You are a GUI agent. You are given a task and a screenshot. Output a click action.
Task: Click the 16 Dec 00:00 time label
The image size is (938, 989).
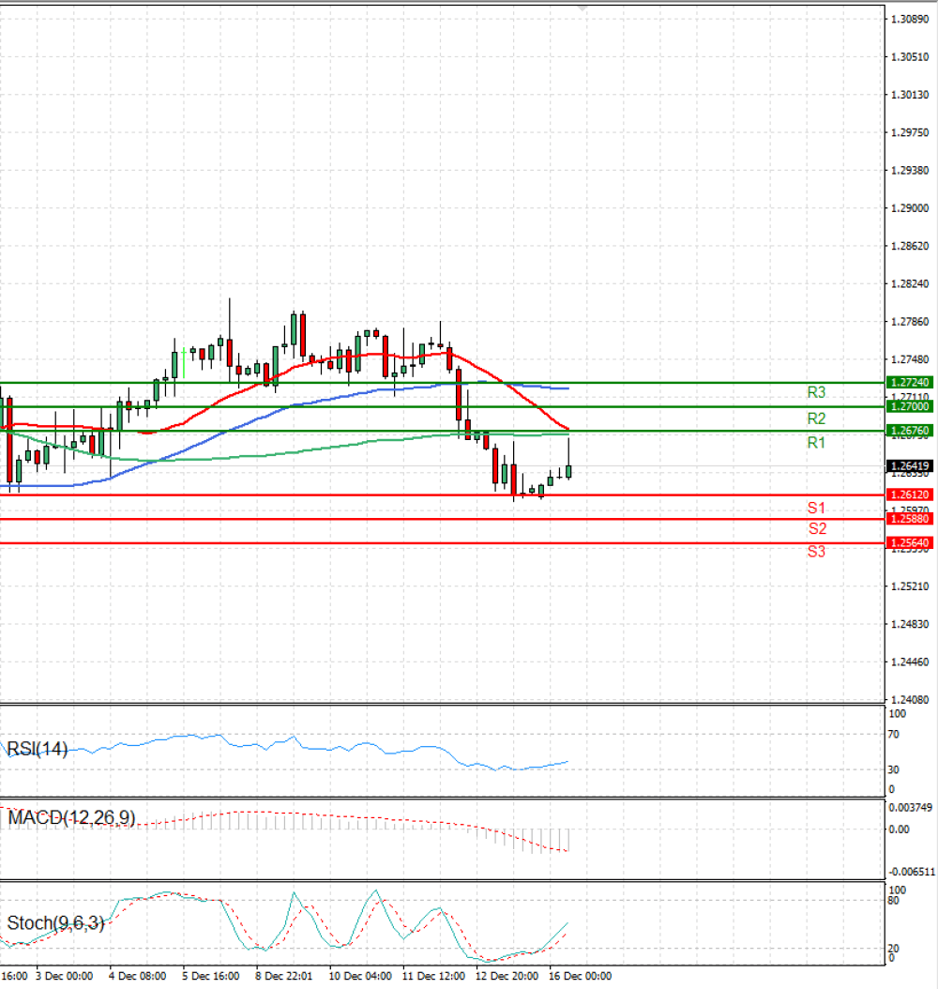pos(580,976)
